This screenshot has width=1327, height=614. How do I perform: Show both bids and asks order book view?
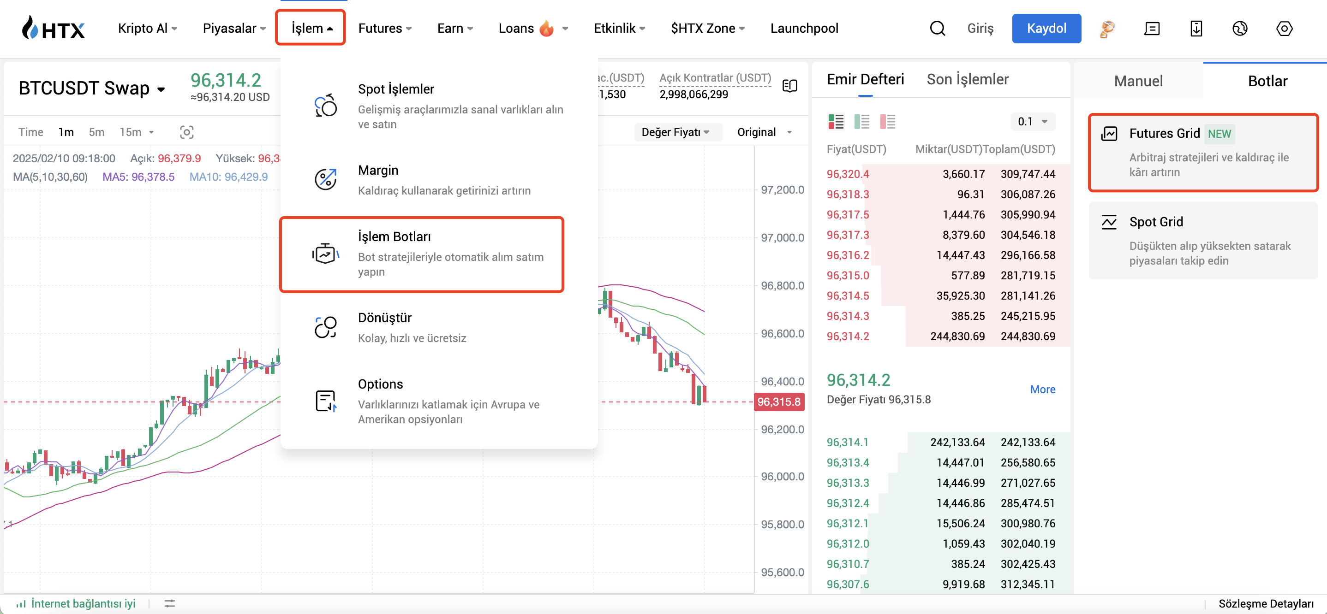(836, 122)
